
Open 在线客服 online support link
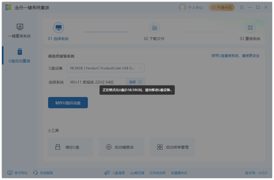point(46,173)
